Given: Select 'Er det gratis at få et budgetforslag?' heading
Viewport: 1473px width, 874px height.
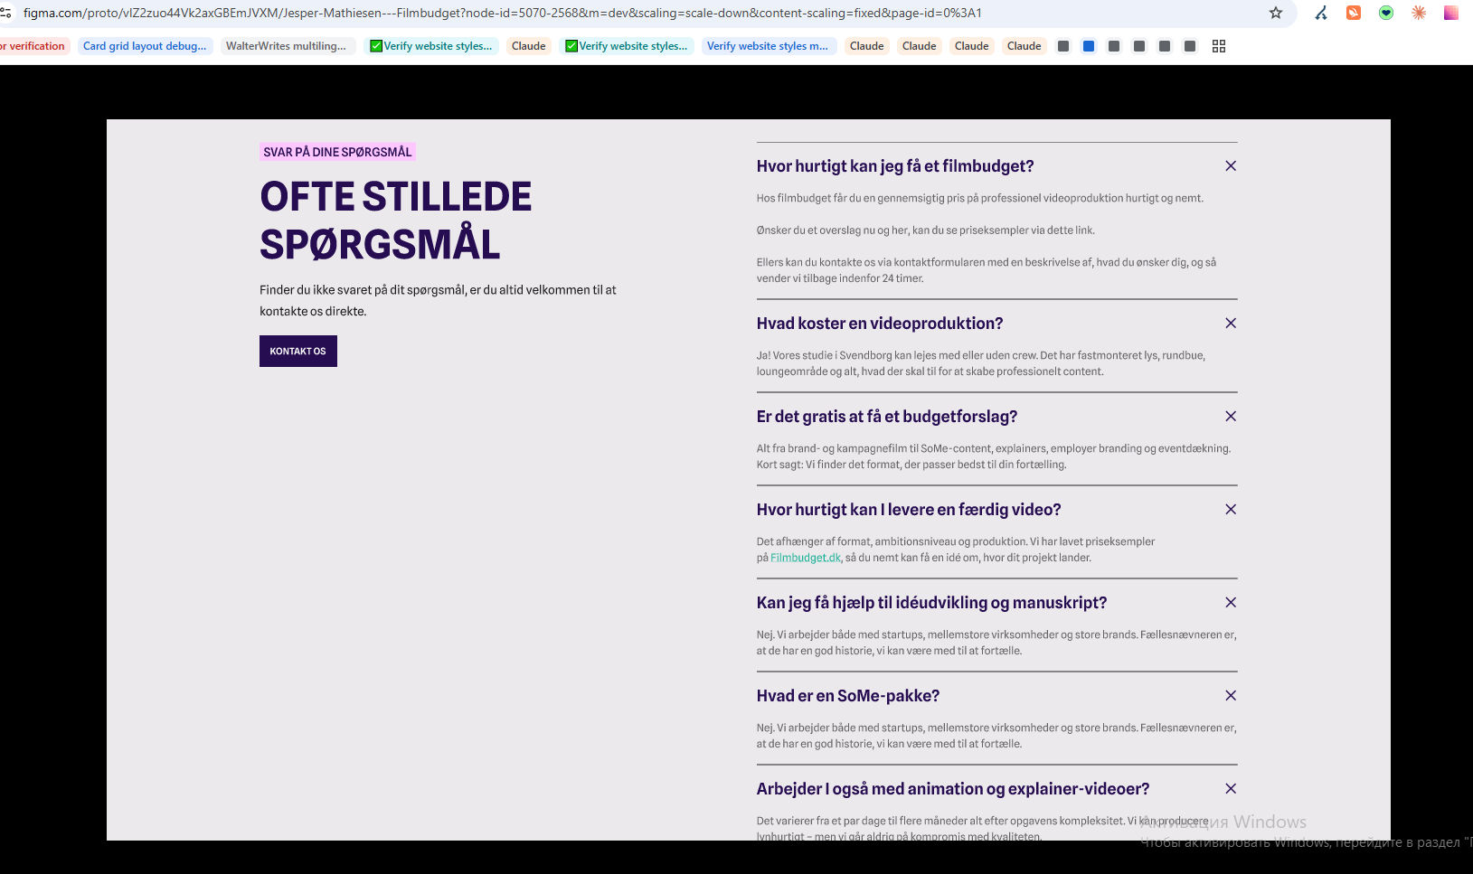Looking at the screenshot, I should [887, 417].
